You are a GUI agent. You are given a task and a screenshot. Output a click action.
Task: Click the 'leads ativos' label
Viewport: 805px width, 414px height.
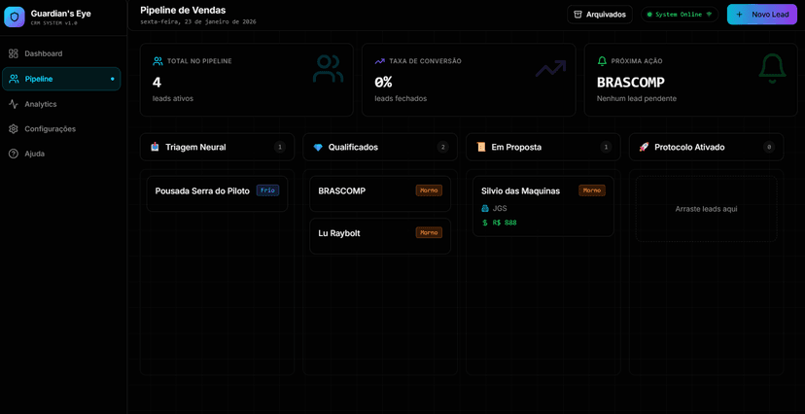(173, 98)
